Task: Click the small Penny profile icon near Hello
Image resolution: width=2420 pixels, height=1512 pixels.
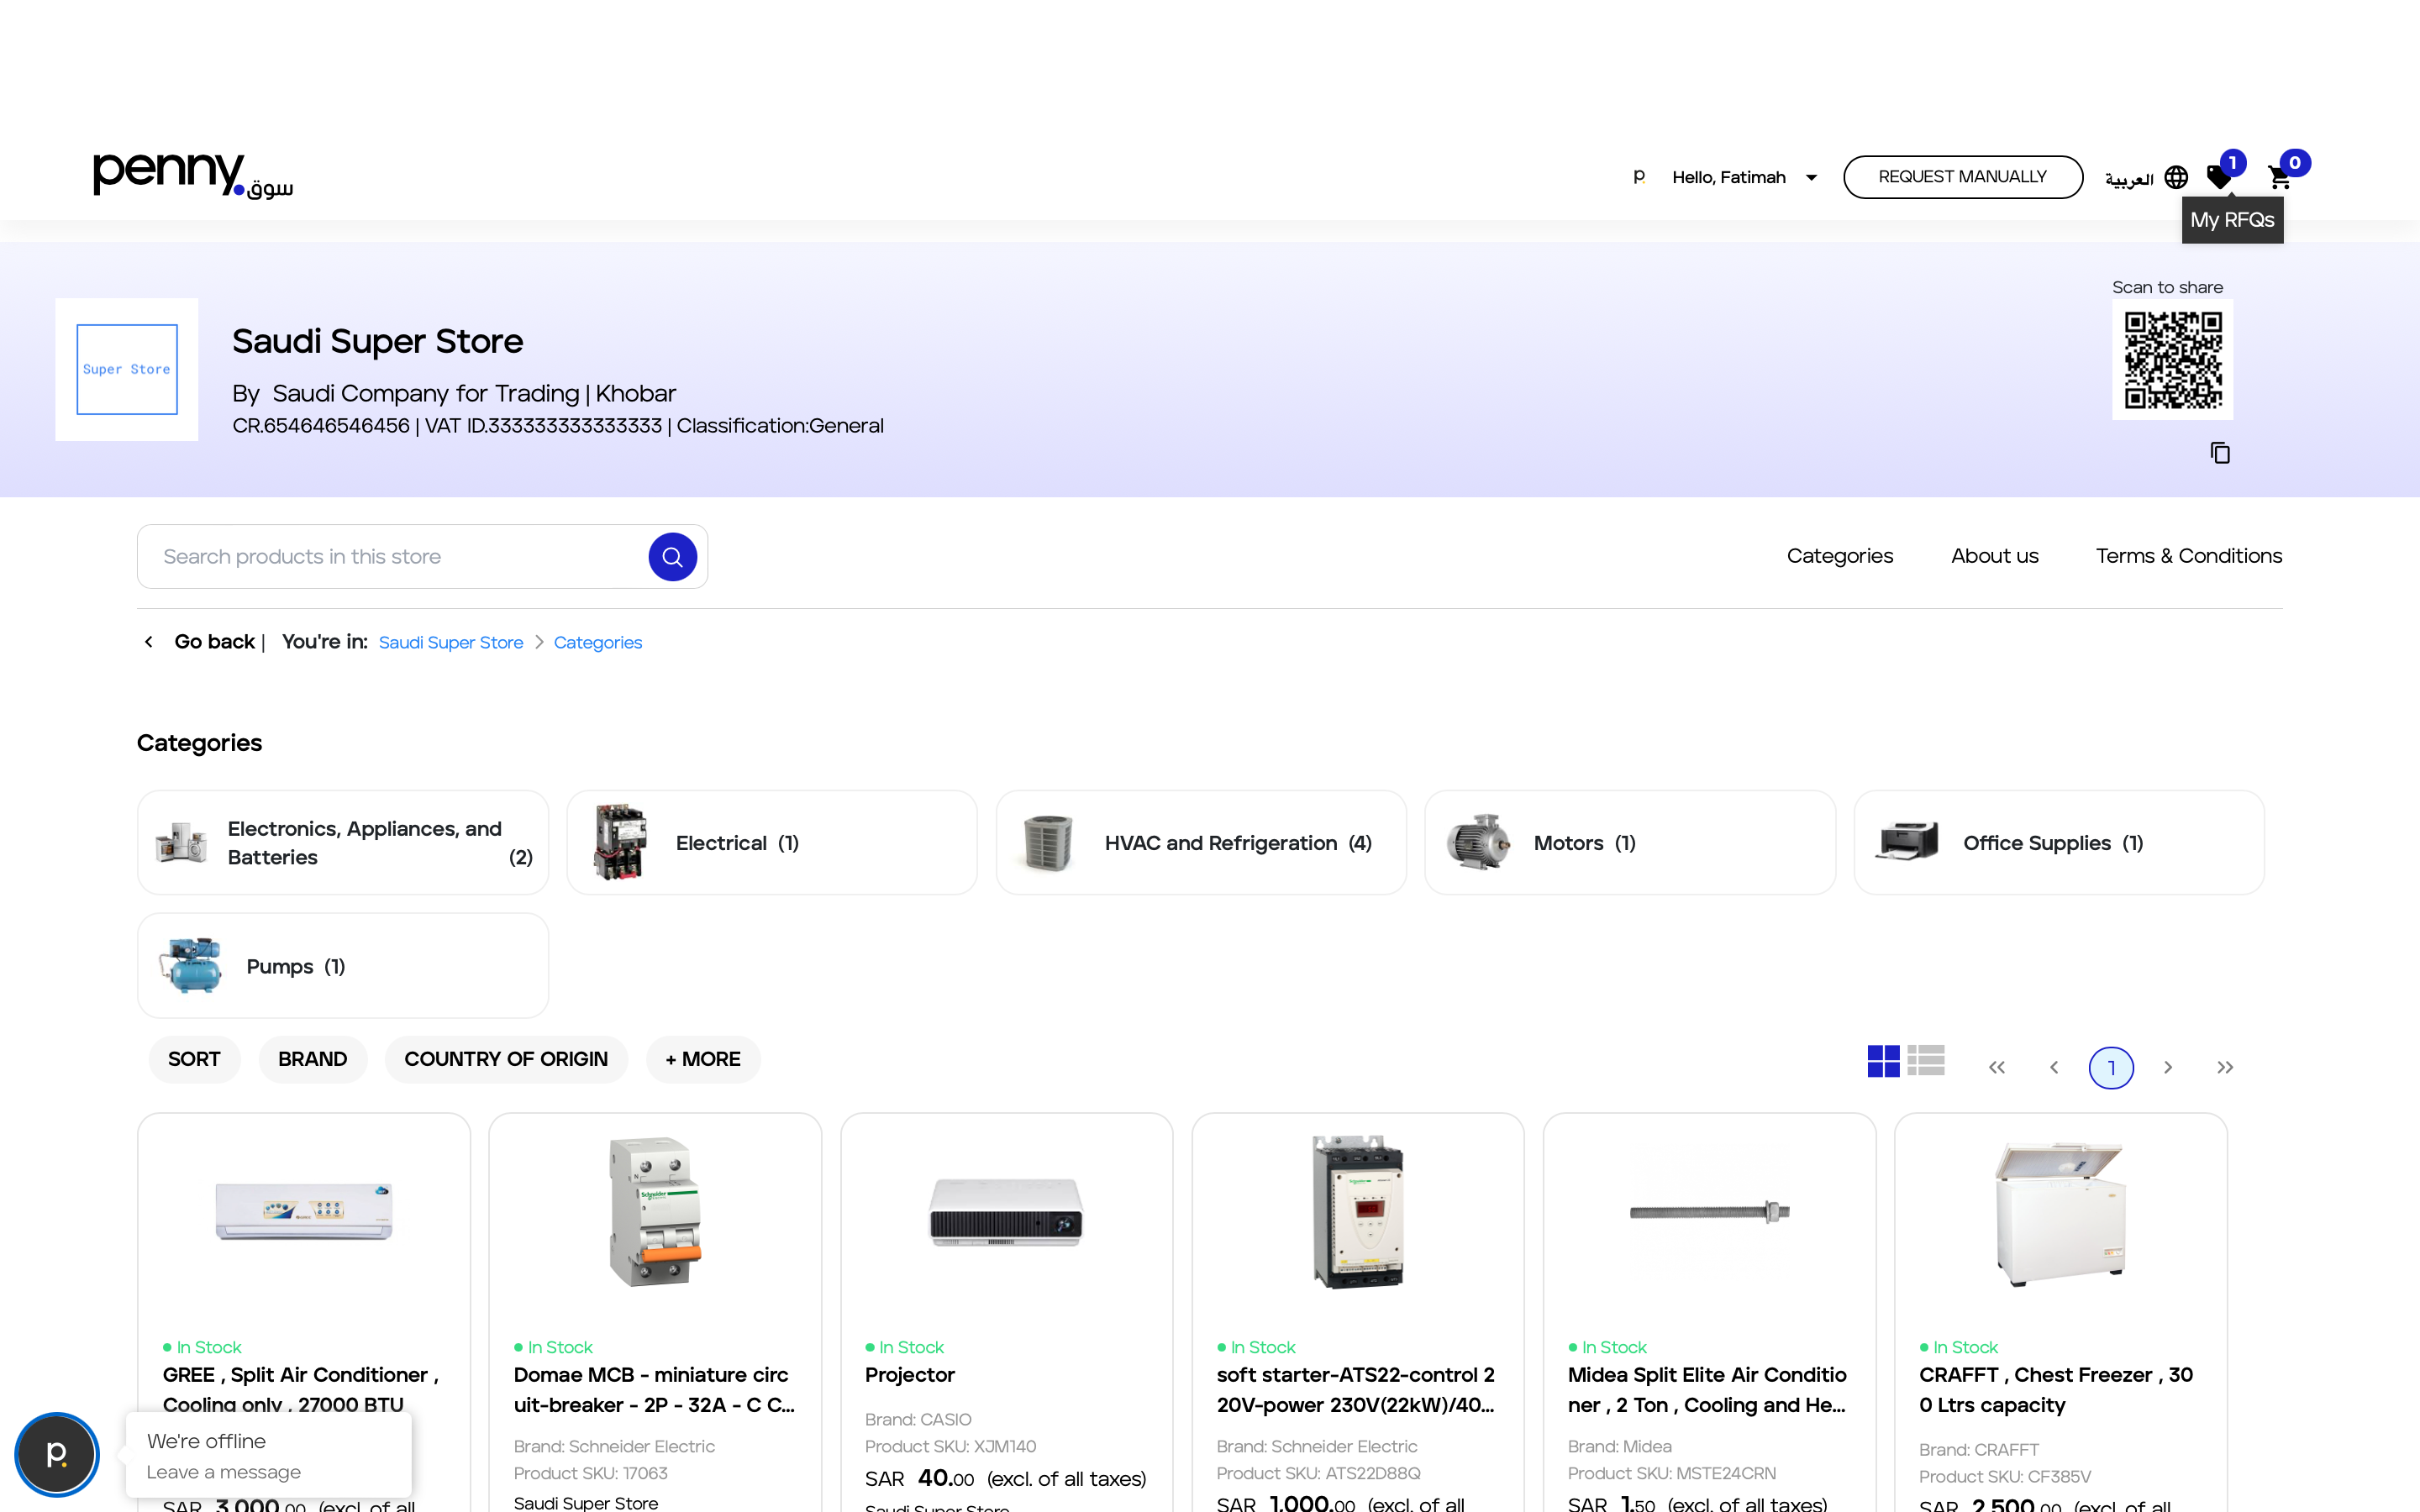Action: [x=1639, y=177]
